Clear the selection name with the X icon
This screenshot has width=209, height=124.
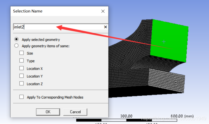pos(105,27)
